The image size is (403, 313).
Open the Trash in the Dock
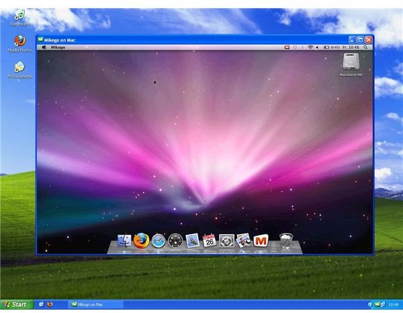(286, 240)
